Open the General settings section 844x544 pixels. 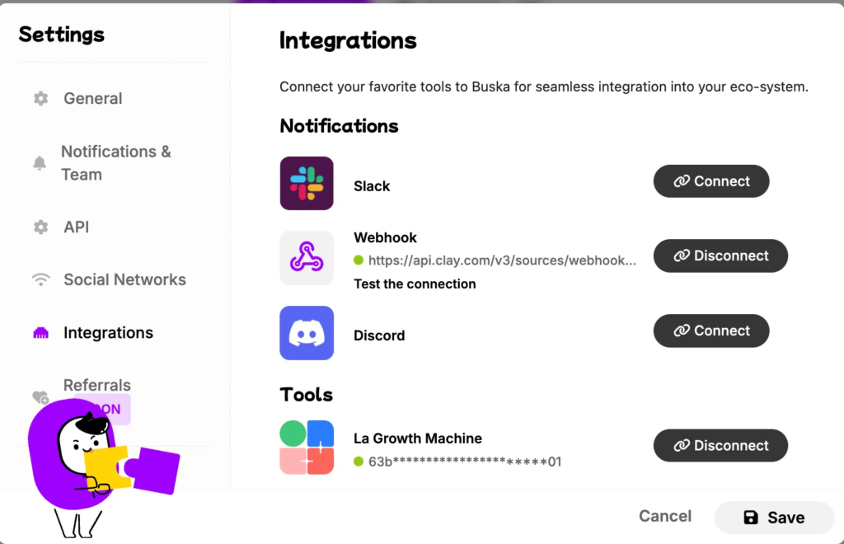click(x=92, y=98)
